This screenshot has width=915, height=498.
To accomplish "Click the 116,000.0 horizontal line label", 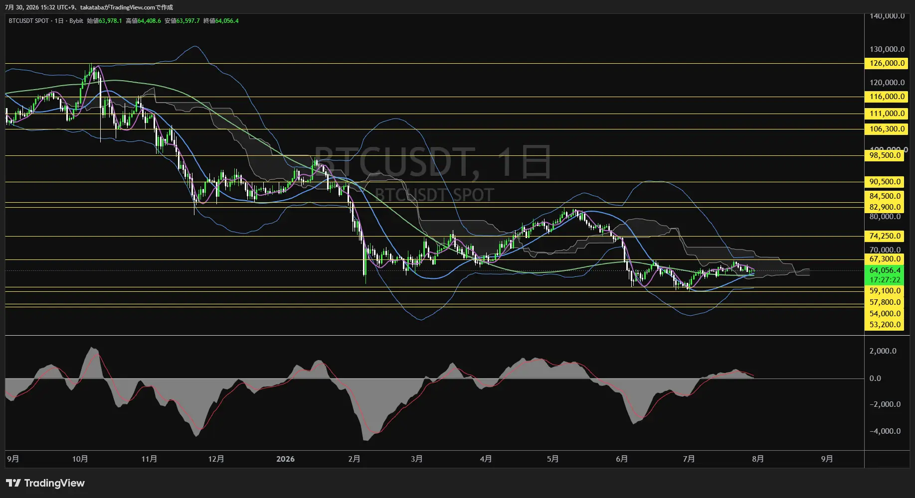I will (x=887, y=97).
